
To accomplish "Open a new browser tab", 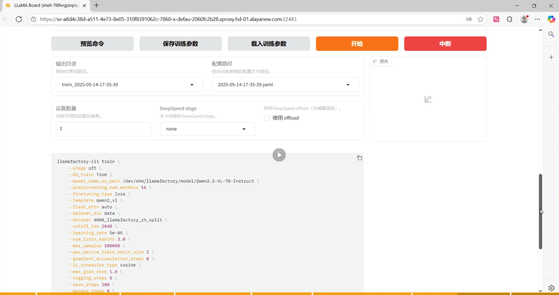I will click(97, 5).
